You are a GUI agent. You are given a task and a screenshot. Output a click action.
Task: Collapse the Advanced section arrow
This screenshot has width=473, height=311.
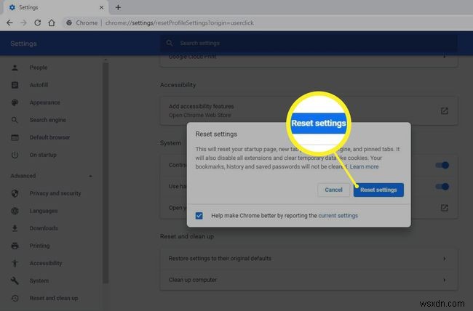[90, 176]
